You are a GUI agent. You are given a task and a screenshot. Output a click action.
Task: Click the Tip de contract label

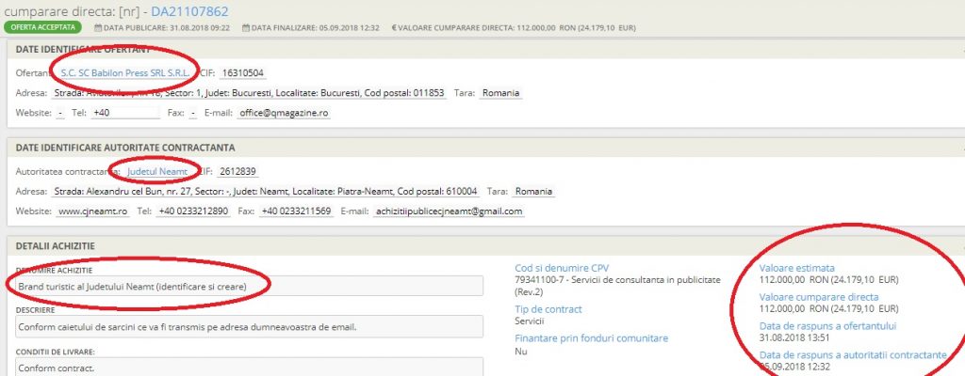point(548,309)
